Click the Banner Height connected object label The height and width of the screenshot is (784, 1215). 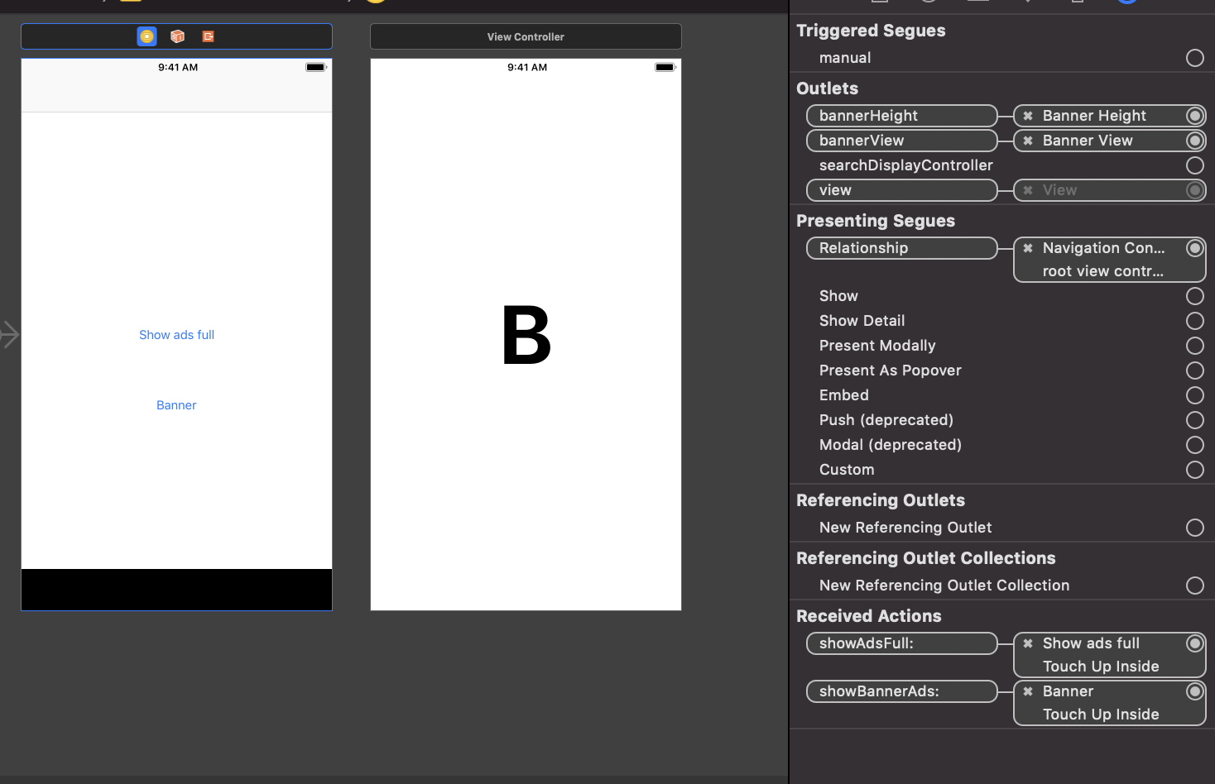(x=1094, y=116)
